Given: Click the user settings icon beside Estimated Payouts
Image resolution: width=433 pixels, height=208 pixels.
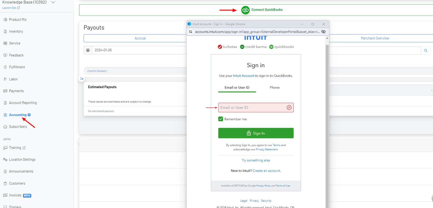Looking at the screenshot, I should (x=82, y=79).
